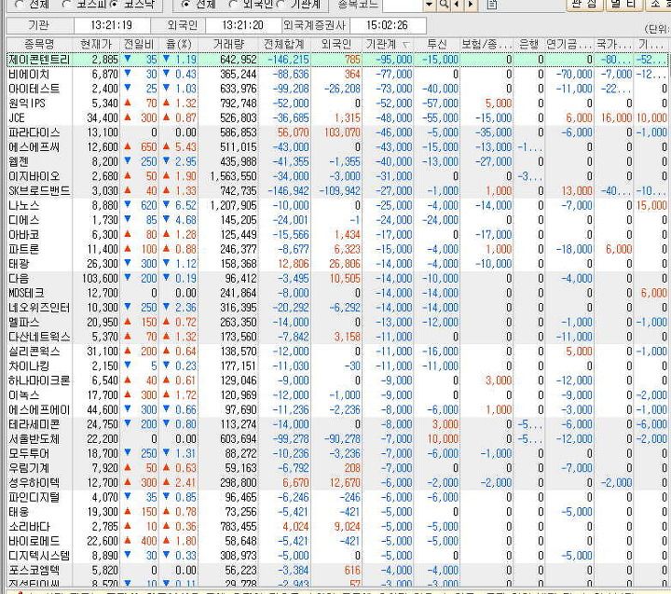
Task: Select the 웹젠 stock row
Action: pyautogui.click(x=335, y=161)
